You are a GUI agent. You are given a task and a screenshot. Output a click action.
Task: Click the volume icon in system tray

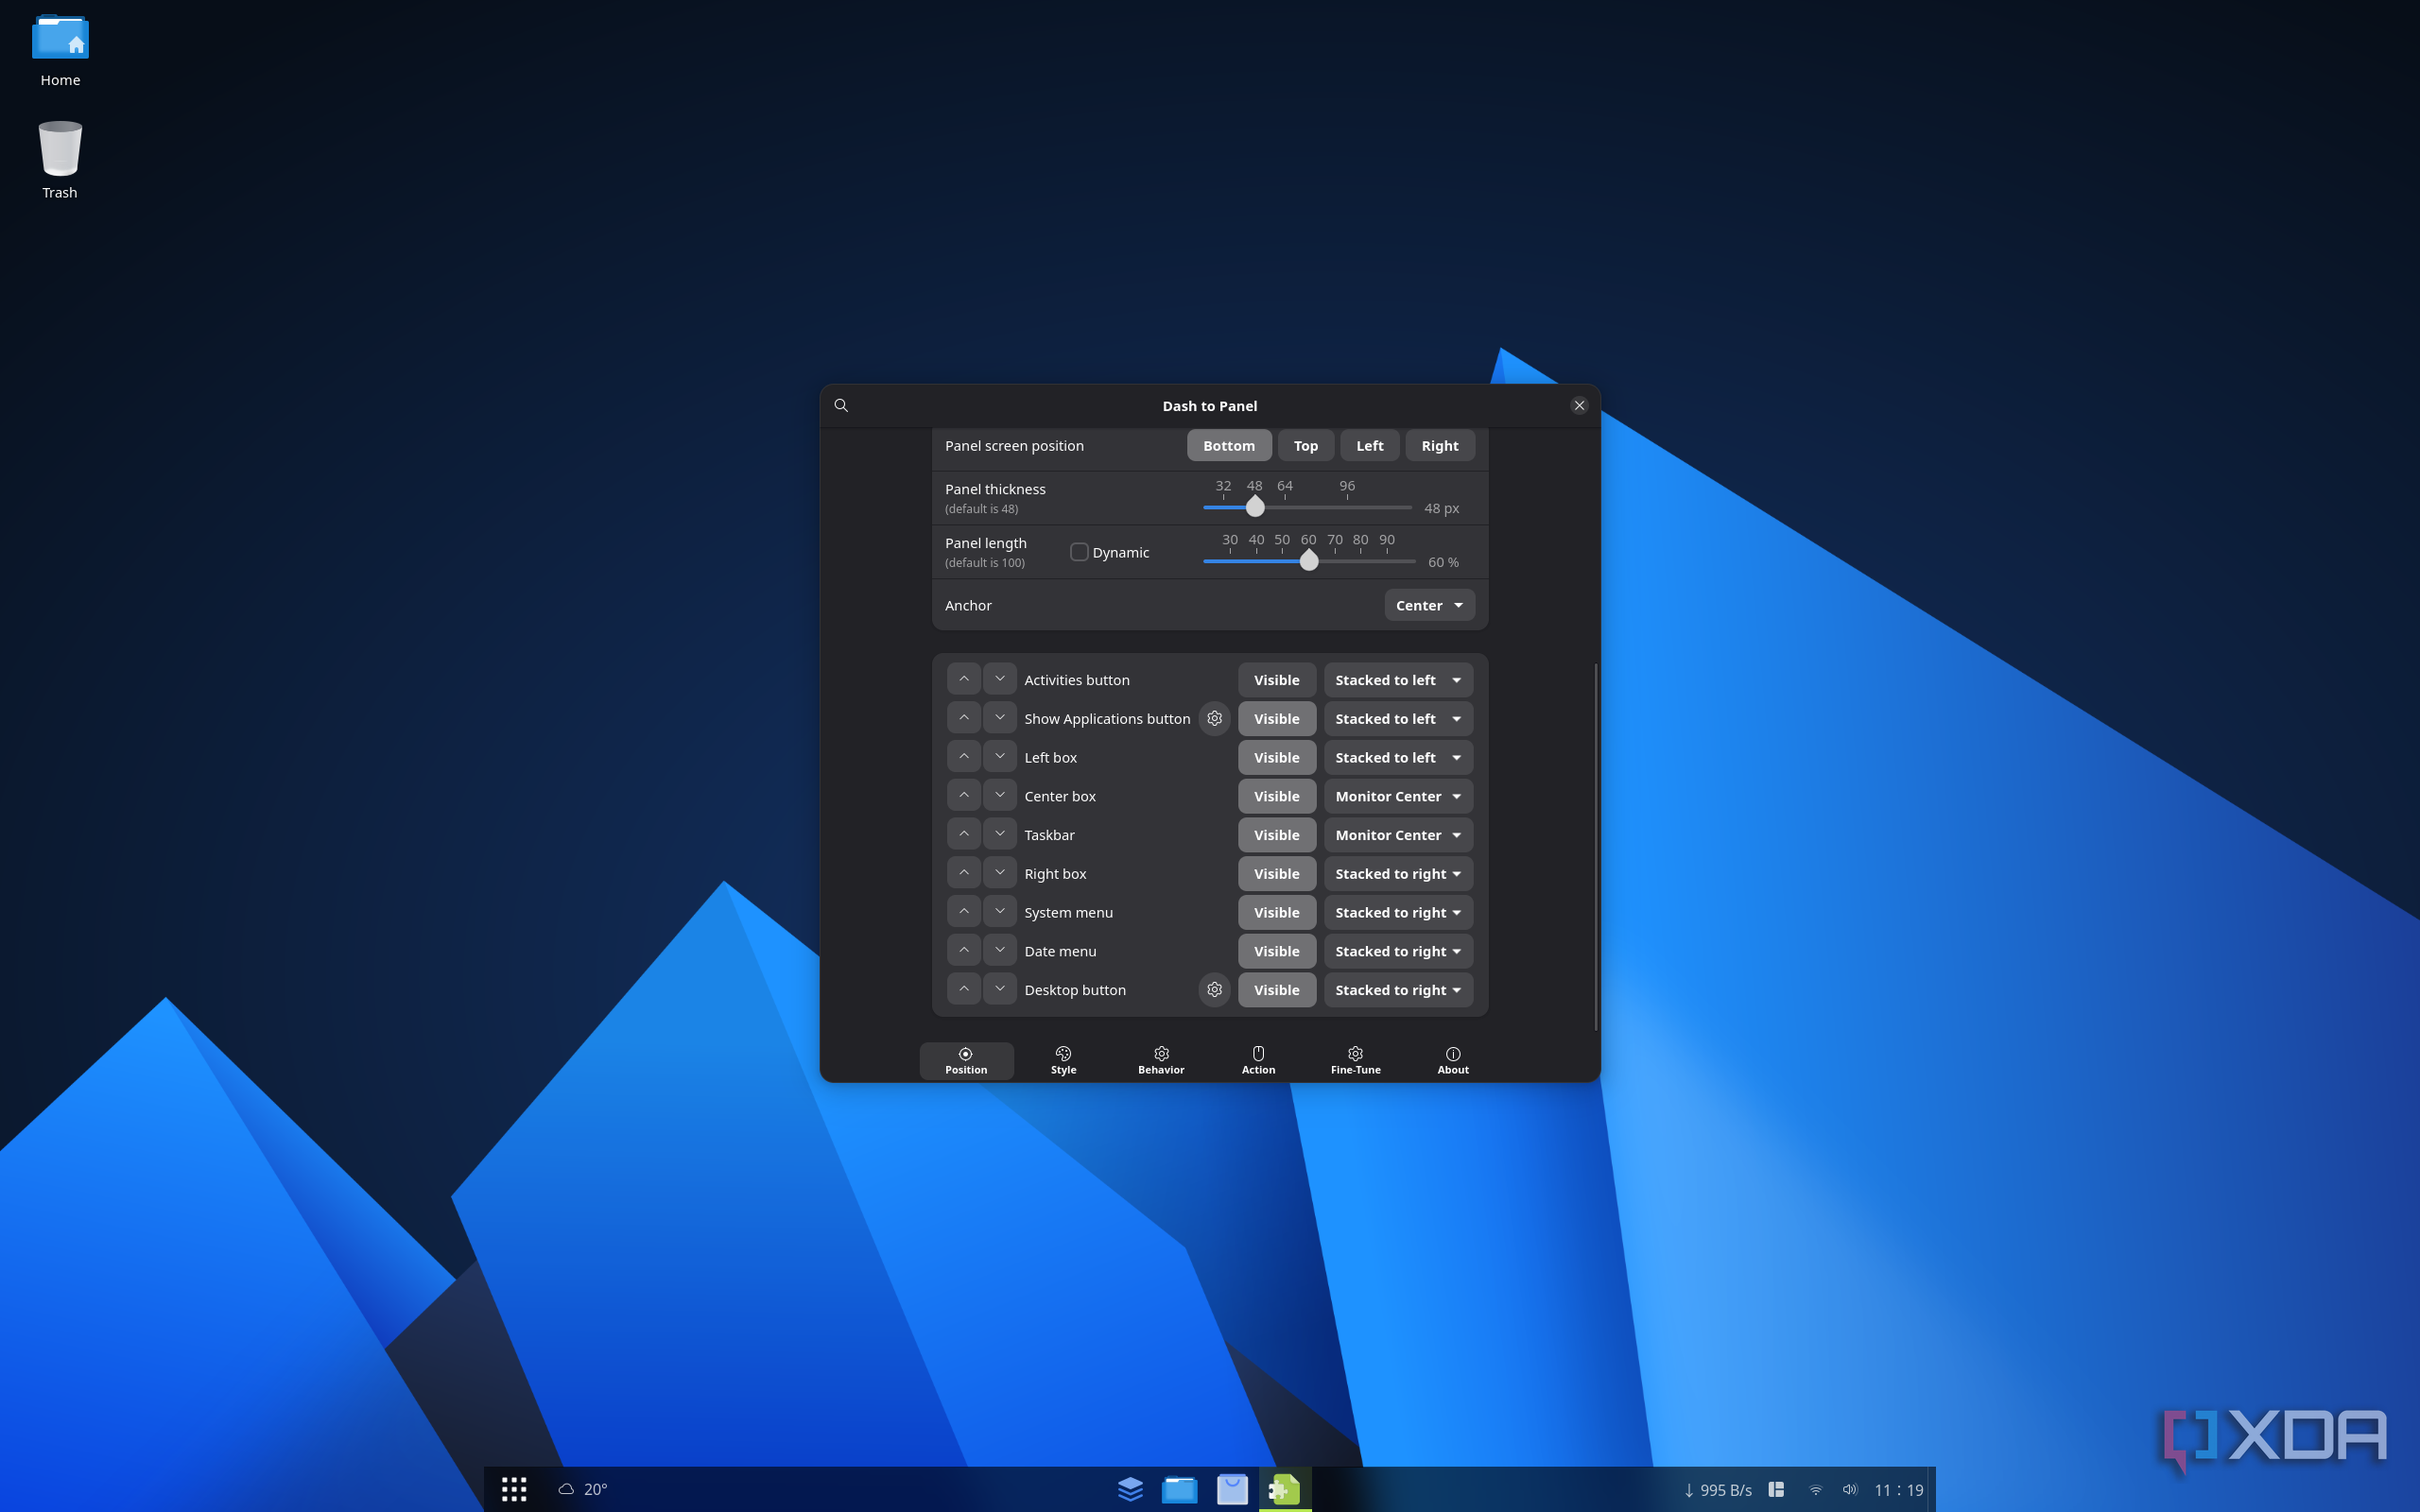tap(1849, 1489)
